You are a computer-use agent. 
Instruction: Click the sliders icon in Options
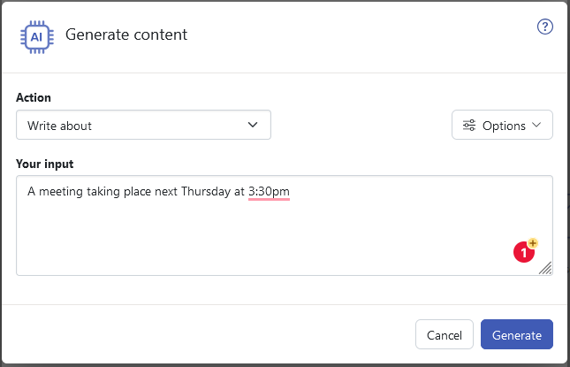click(469, 125)
